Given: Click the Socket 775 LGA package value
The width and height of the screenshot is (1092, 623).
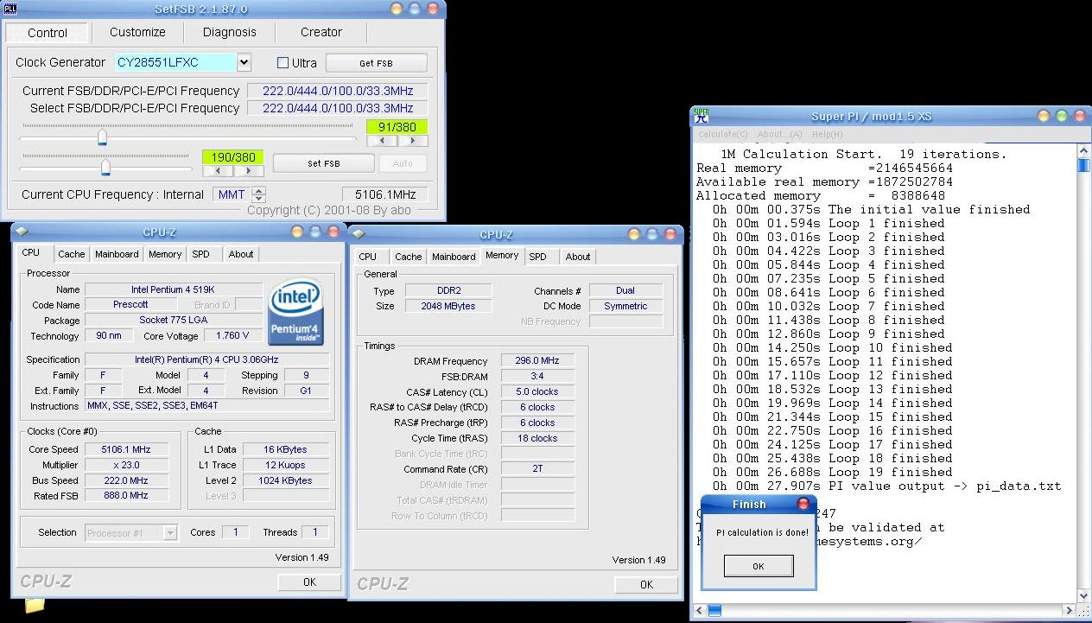Looking at the screenshot, I should 174,321.
